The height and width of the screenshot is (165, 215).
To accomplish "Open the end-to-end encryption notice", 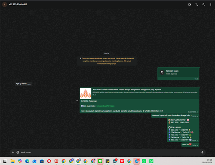I will (x=107, y=61).
